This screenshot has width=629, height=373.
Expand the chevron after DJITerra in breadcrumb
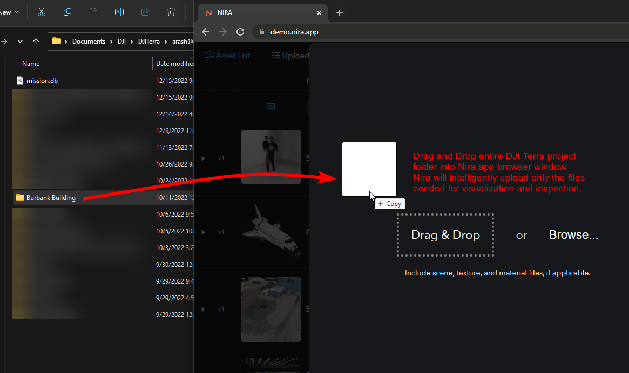pyautogui.click(x=166, y=42)
